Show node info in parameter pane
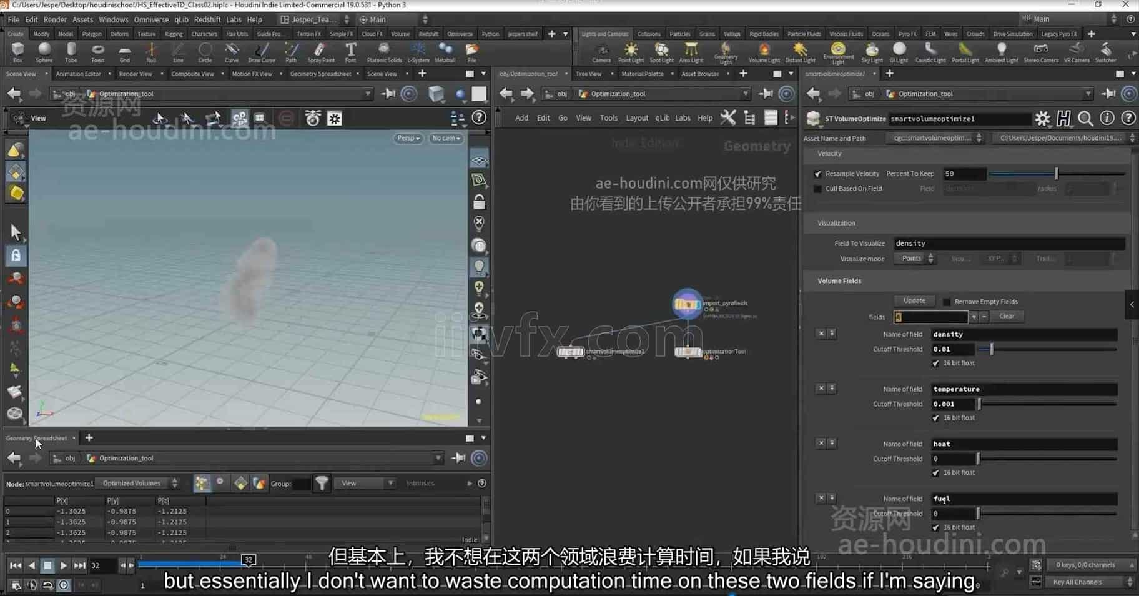The image size is (1139, 596). 1107,118
